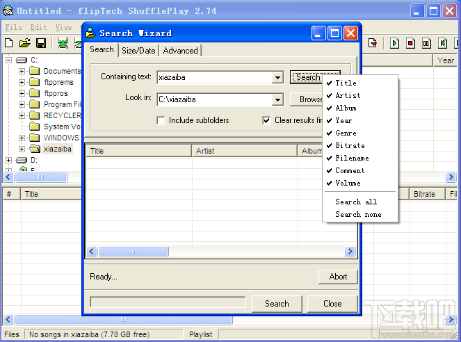461x342 pixels.
Task: Click the Browse button
Action: [307, 99]
